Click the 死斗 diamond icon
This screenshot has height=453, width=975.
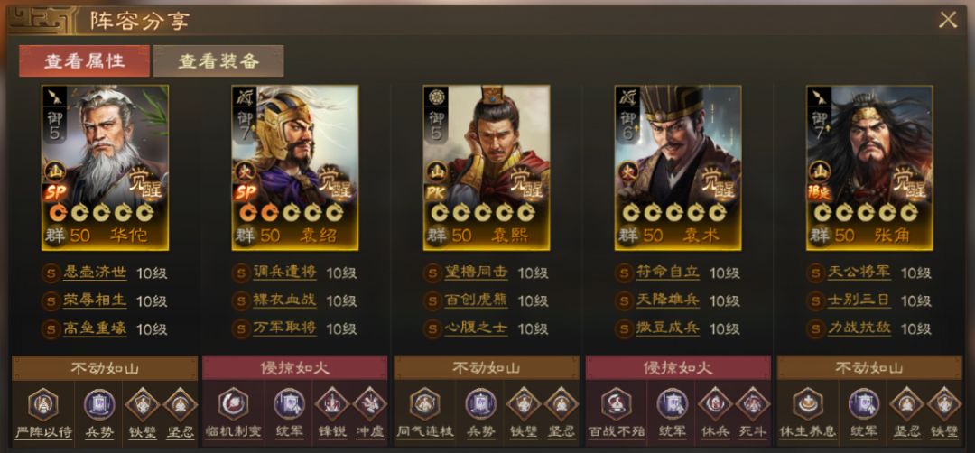pos(753,404)
